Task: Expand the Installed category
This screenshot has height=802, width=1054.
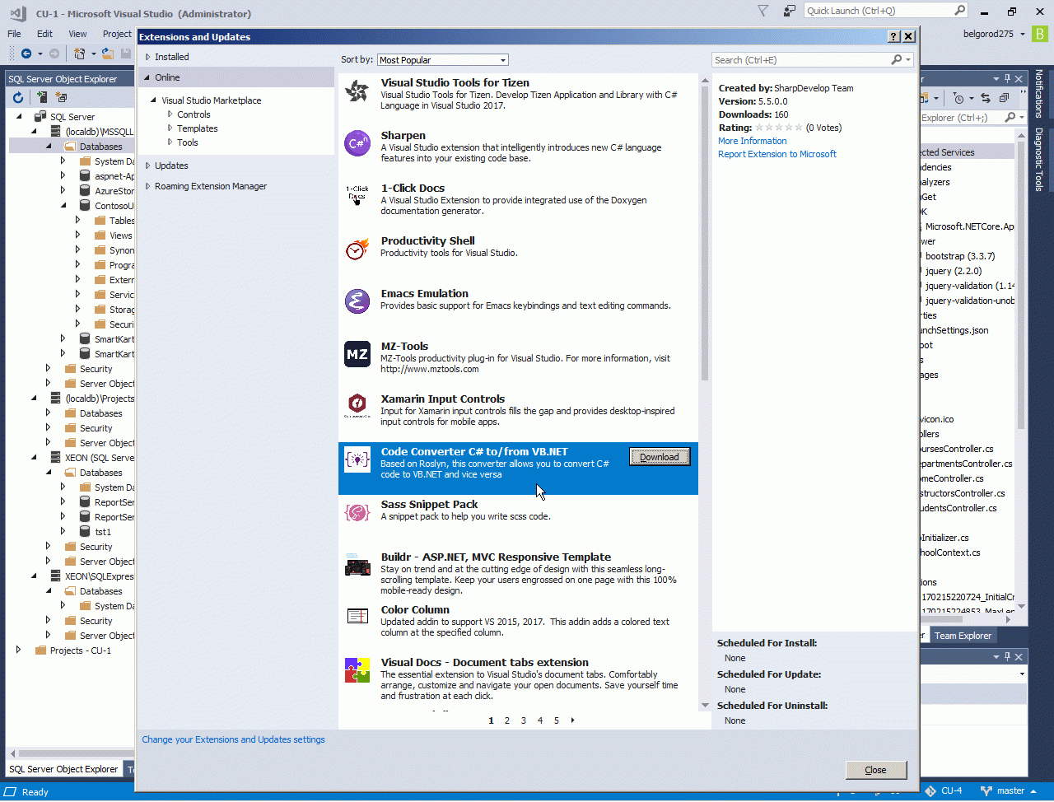Action: tap(148, 57)
